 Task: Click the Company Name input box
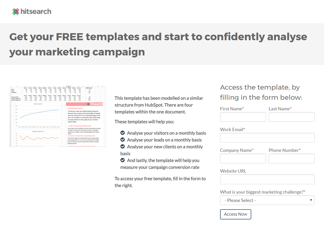[x=243, y=158]
